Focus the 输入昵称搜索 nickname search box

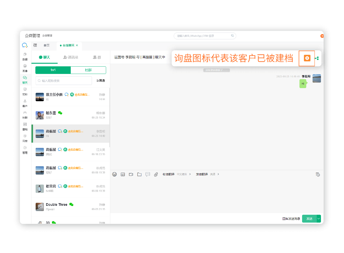64,81
